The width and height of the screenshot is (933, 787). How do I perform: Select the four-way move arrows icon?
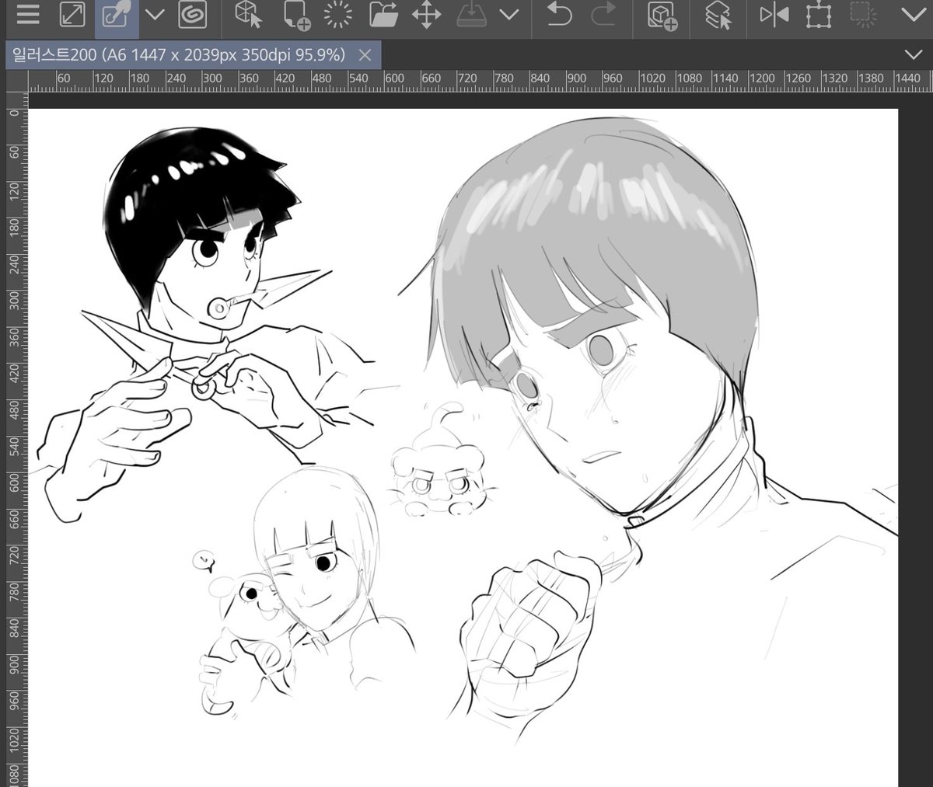point(426,15)
